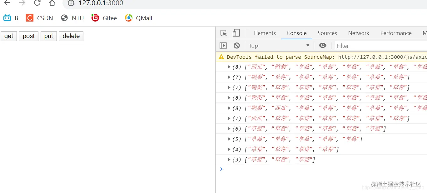Open the QMail bookmark
This screenshot has height=193, width=427.
pos(138,18)
